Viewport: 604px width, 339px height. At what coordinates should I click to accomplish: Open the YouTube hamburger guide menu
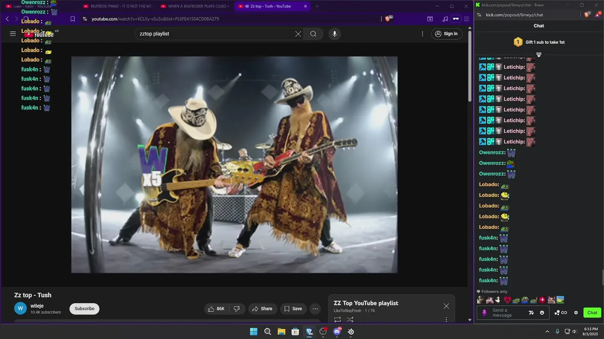pos(13,34)
